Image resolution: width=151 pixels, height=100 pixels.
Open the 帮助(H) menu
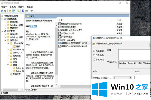tap(30, 7)
